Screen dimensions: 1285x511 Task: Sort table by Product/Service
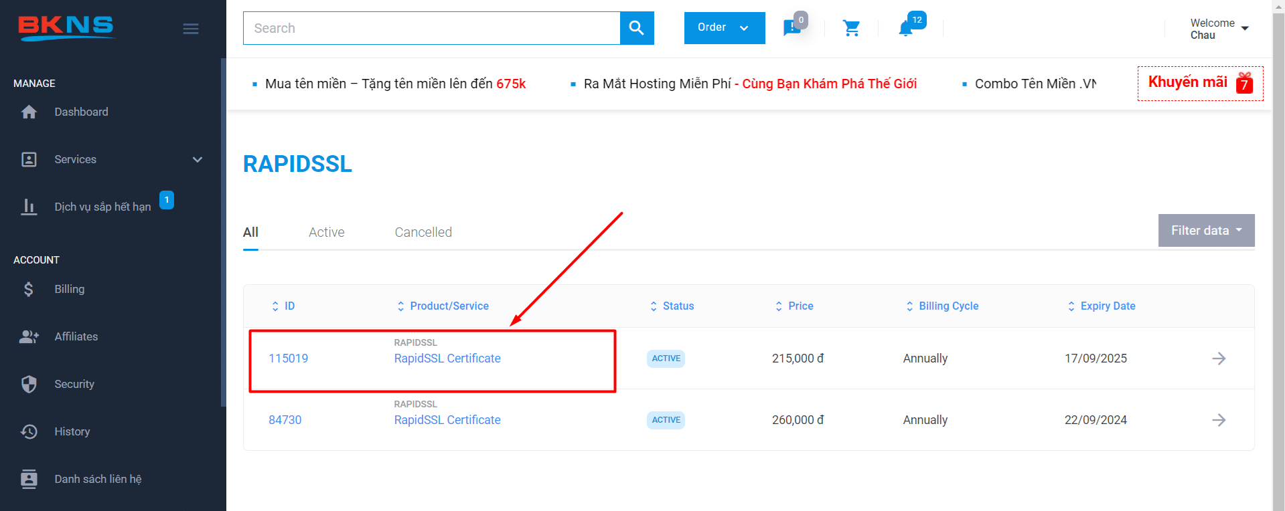pyautogui.click(x=443, y=306)
